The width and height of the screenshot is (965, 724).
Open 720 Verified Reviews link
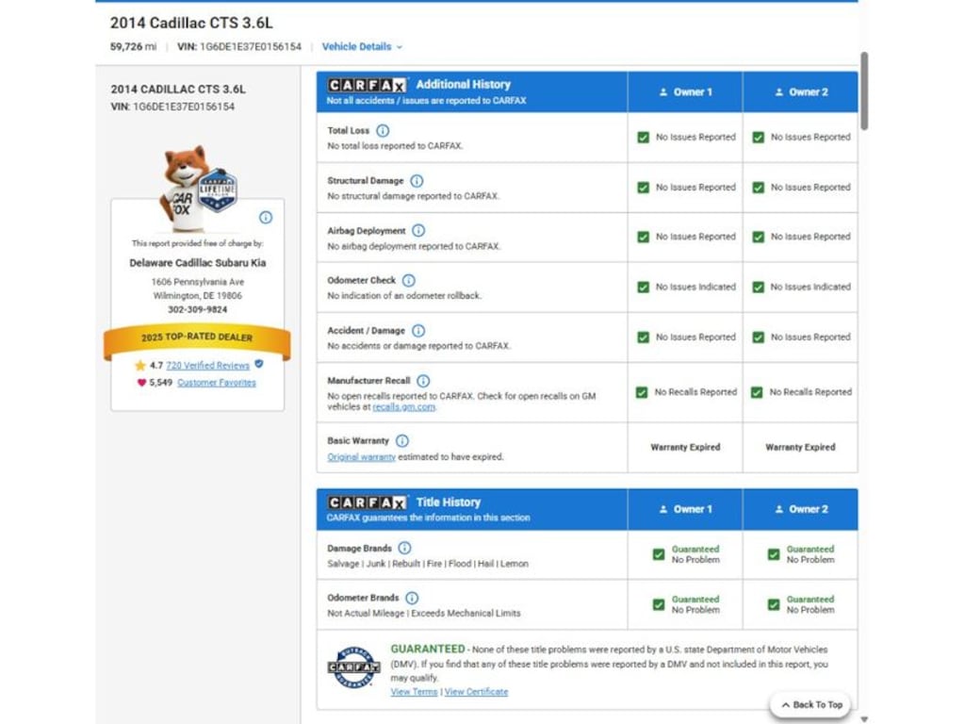pos(207,366)
